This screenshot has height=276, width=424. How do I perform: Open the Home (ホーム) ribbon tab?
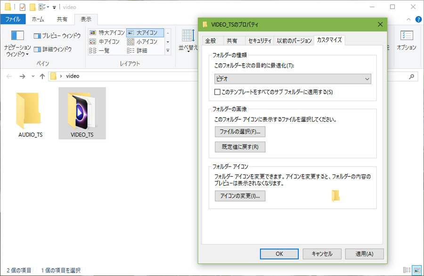[x=38, y=19]
